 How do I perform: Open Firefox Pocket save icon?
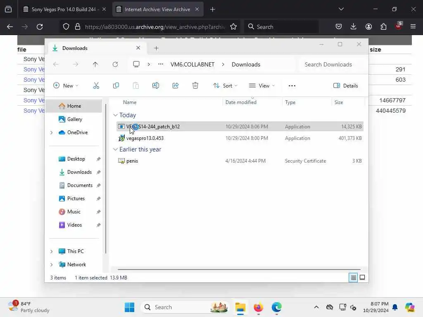point(339,26)
